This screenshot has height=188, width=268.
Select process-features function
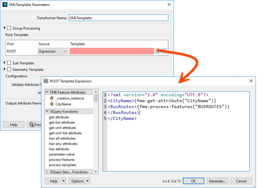pyautogui.click(x=62, y=160)
